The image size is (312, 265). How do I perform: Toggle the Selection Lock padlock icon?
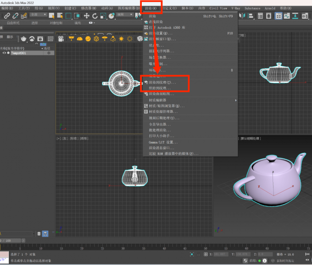[199, 254]
